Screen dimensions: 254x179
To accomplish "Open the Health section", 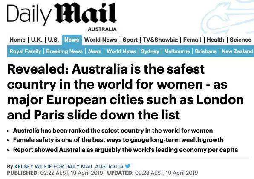I will [x=216, y=40].
